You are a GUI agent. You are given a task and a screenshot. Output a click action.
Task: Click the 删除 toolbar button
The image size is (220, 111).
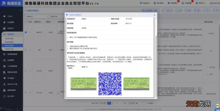[197, 10]
